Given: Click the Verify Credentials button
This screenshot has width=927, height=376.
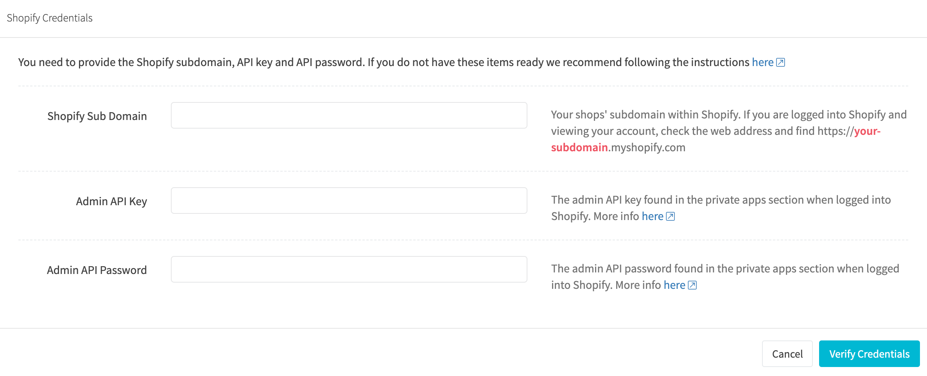Looking at the screenshot, I should [869, 354].
